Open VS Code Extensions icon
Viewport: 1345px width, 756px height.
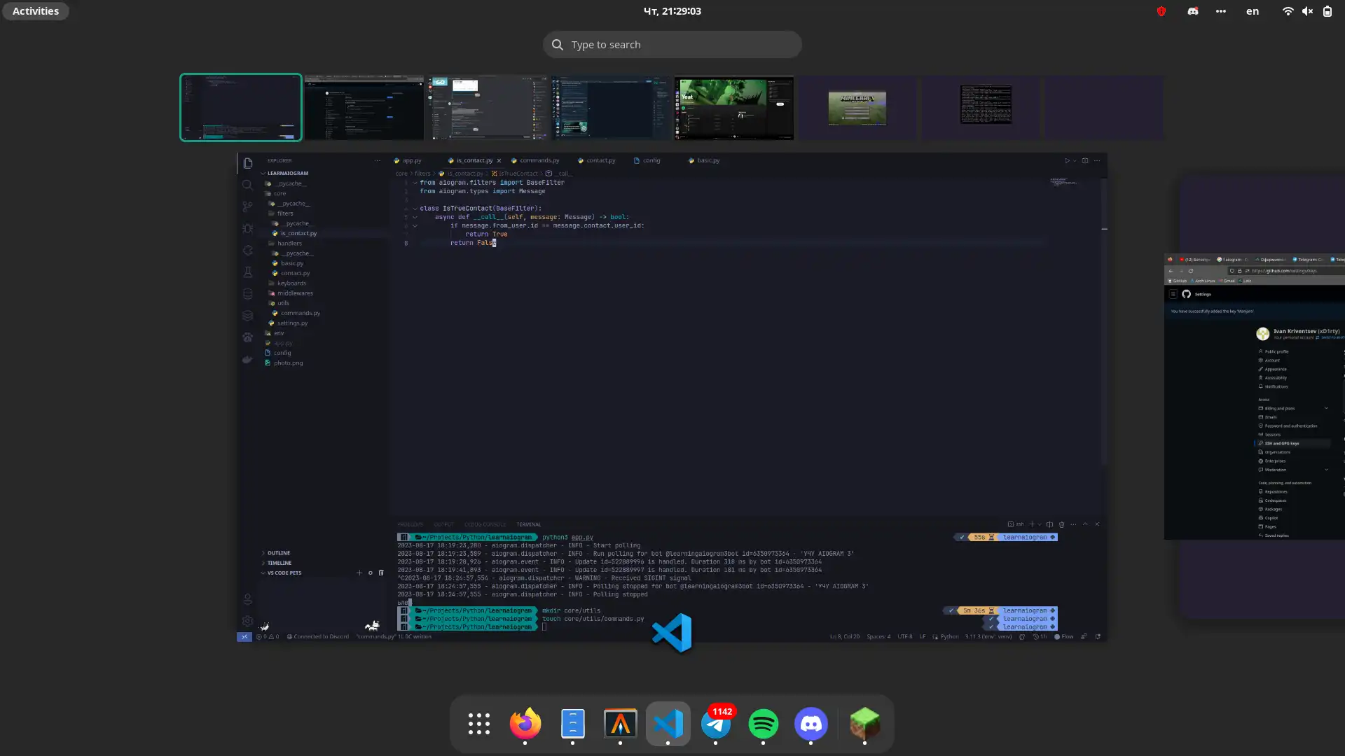pyautogui.click(x=247, y=250)
